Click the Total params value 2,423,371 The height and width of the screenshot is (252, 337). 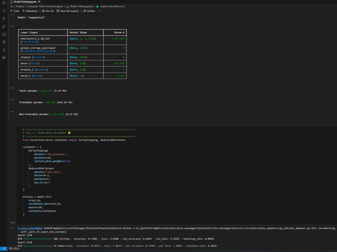point(46,91)
